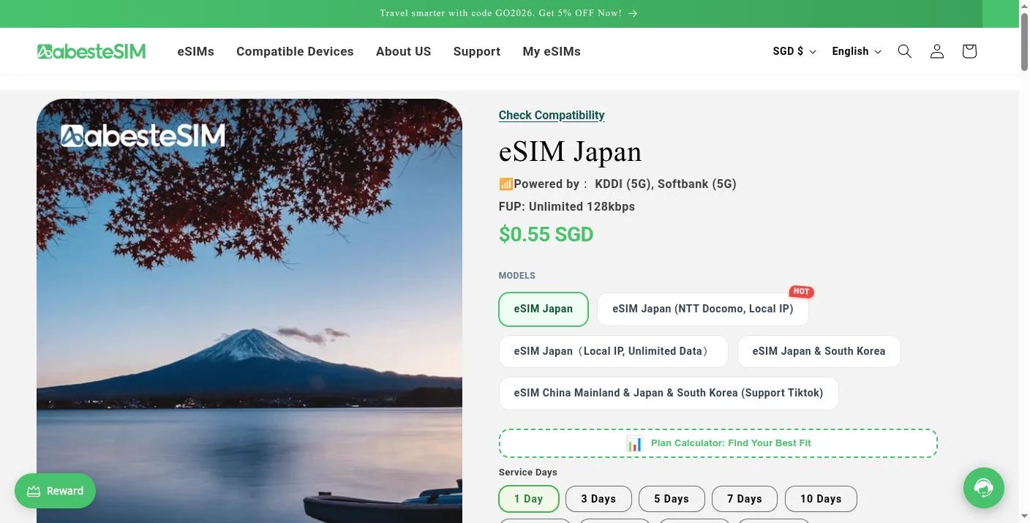This screenshot has width=1030, height=523.
Task: Choose 5 Days service option
Action: tap(672, 499)
